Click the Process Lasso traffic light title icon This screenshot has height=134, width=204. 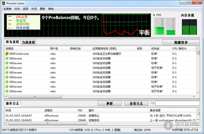[x=3, y=3]
